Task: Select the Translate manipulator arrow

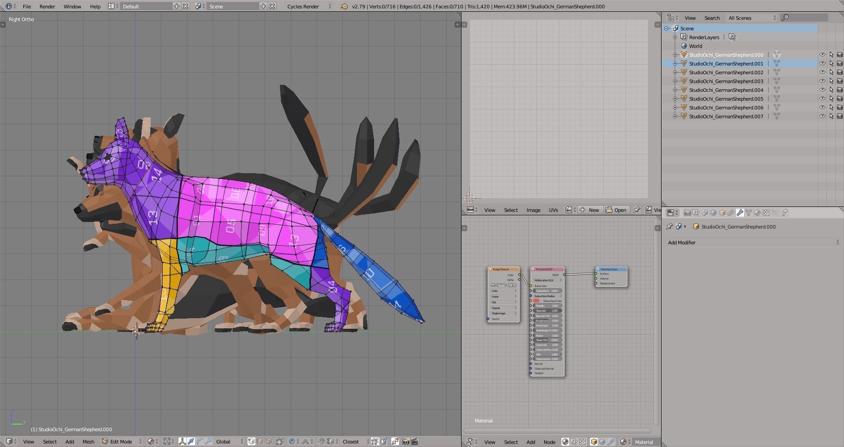Action: pyautogui.click(x=191, y=442)
